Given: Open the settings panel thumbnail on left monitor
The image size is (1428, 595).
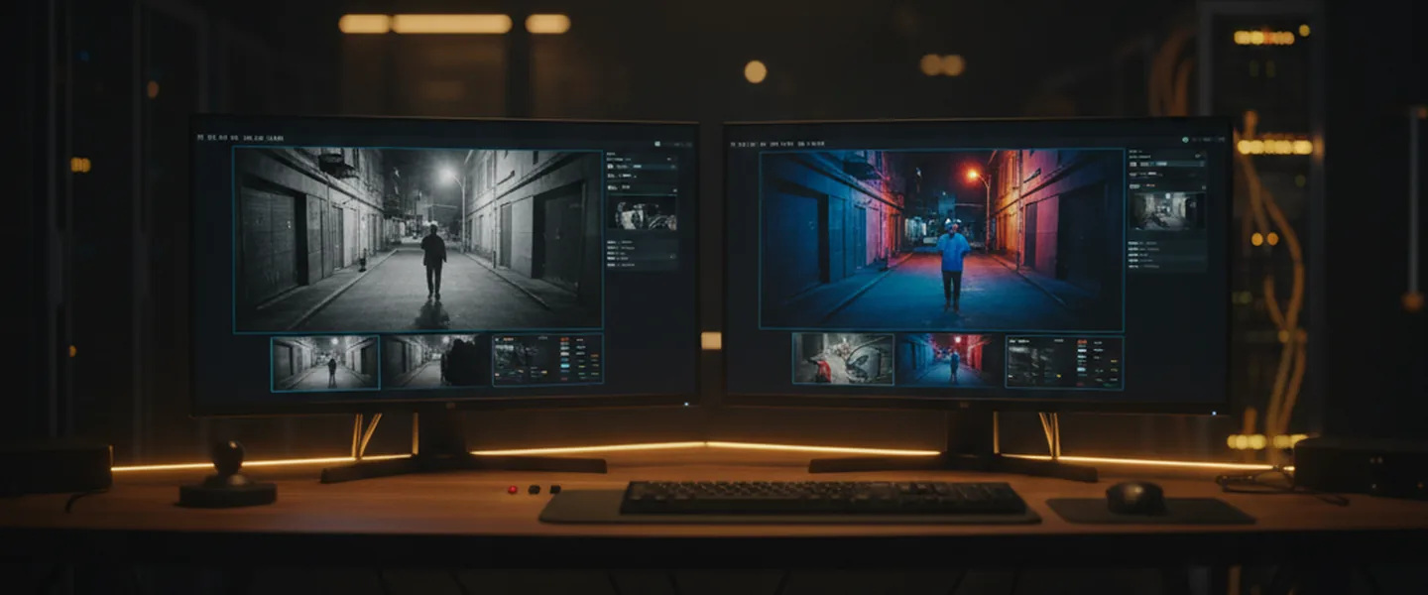Looking at the screenshot, I should pos(548,359).
